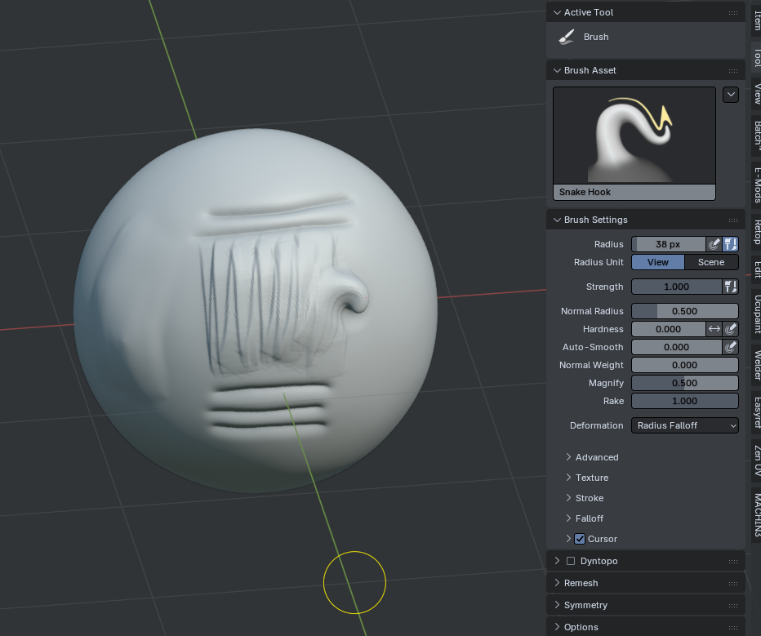Click grip dots on Brush Settings panel header
Image resolution: width=761 pixels, height=636 pixels.
(733, 220)
